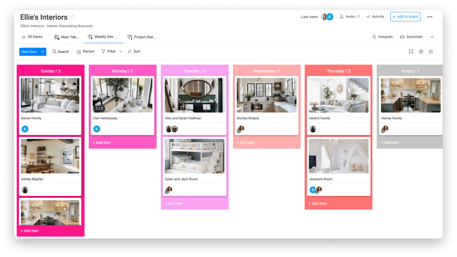
Task: Click the K avatar on Rainer Family card
Action: coord(25,129)
